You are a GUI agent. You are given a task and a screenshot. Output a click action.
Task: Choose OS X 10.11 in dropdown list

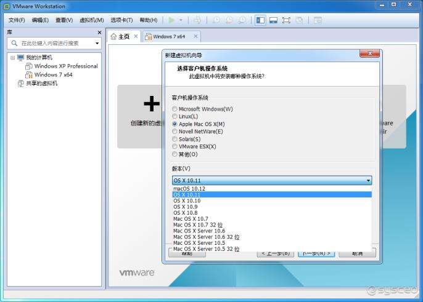click(x=272, y=194)
